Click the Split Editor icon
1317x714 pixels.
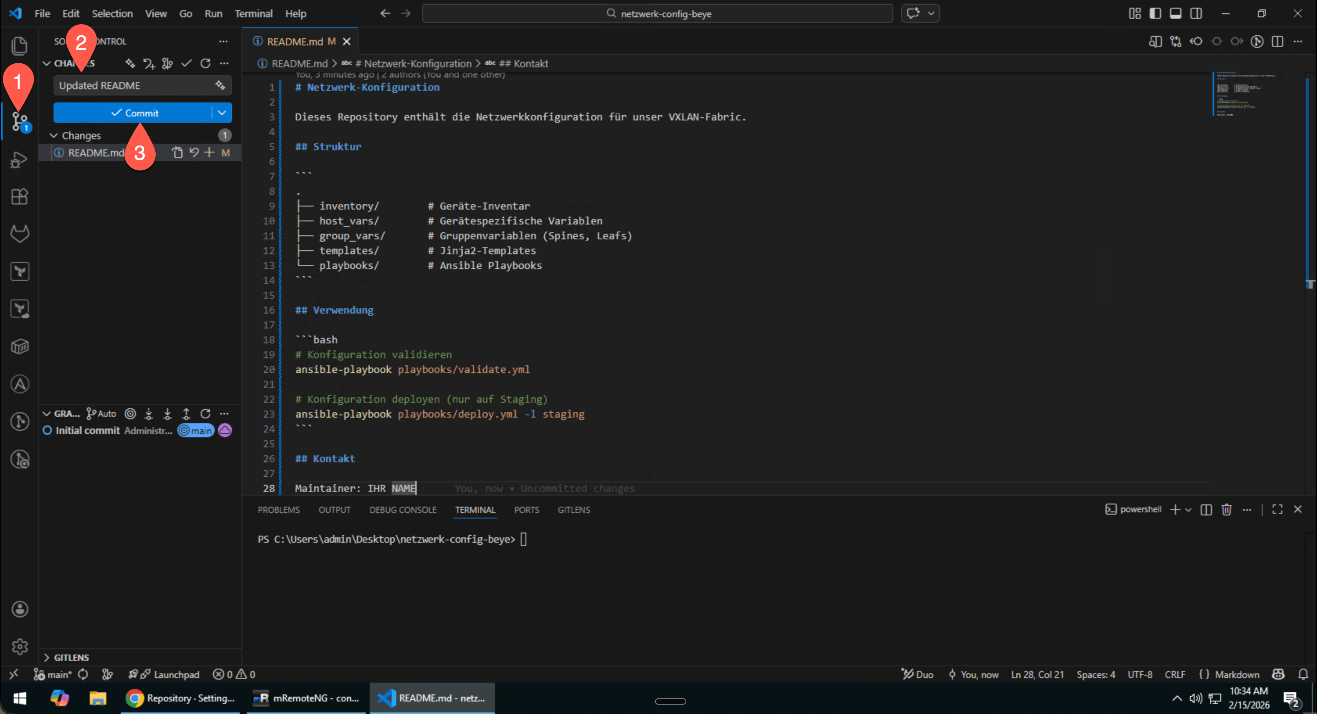pos(1277,42)
